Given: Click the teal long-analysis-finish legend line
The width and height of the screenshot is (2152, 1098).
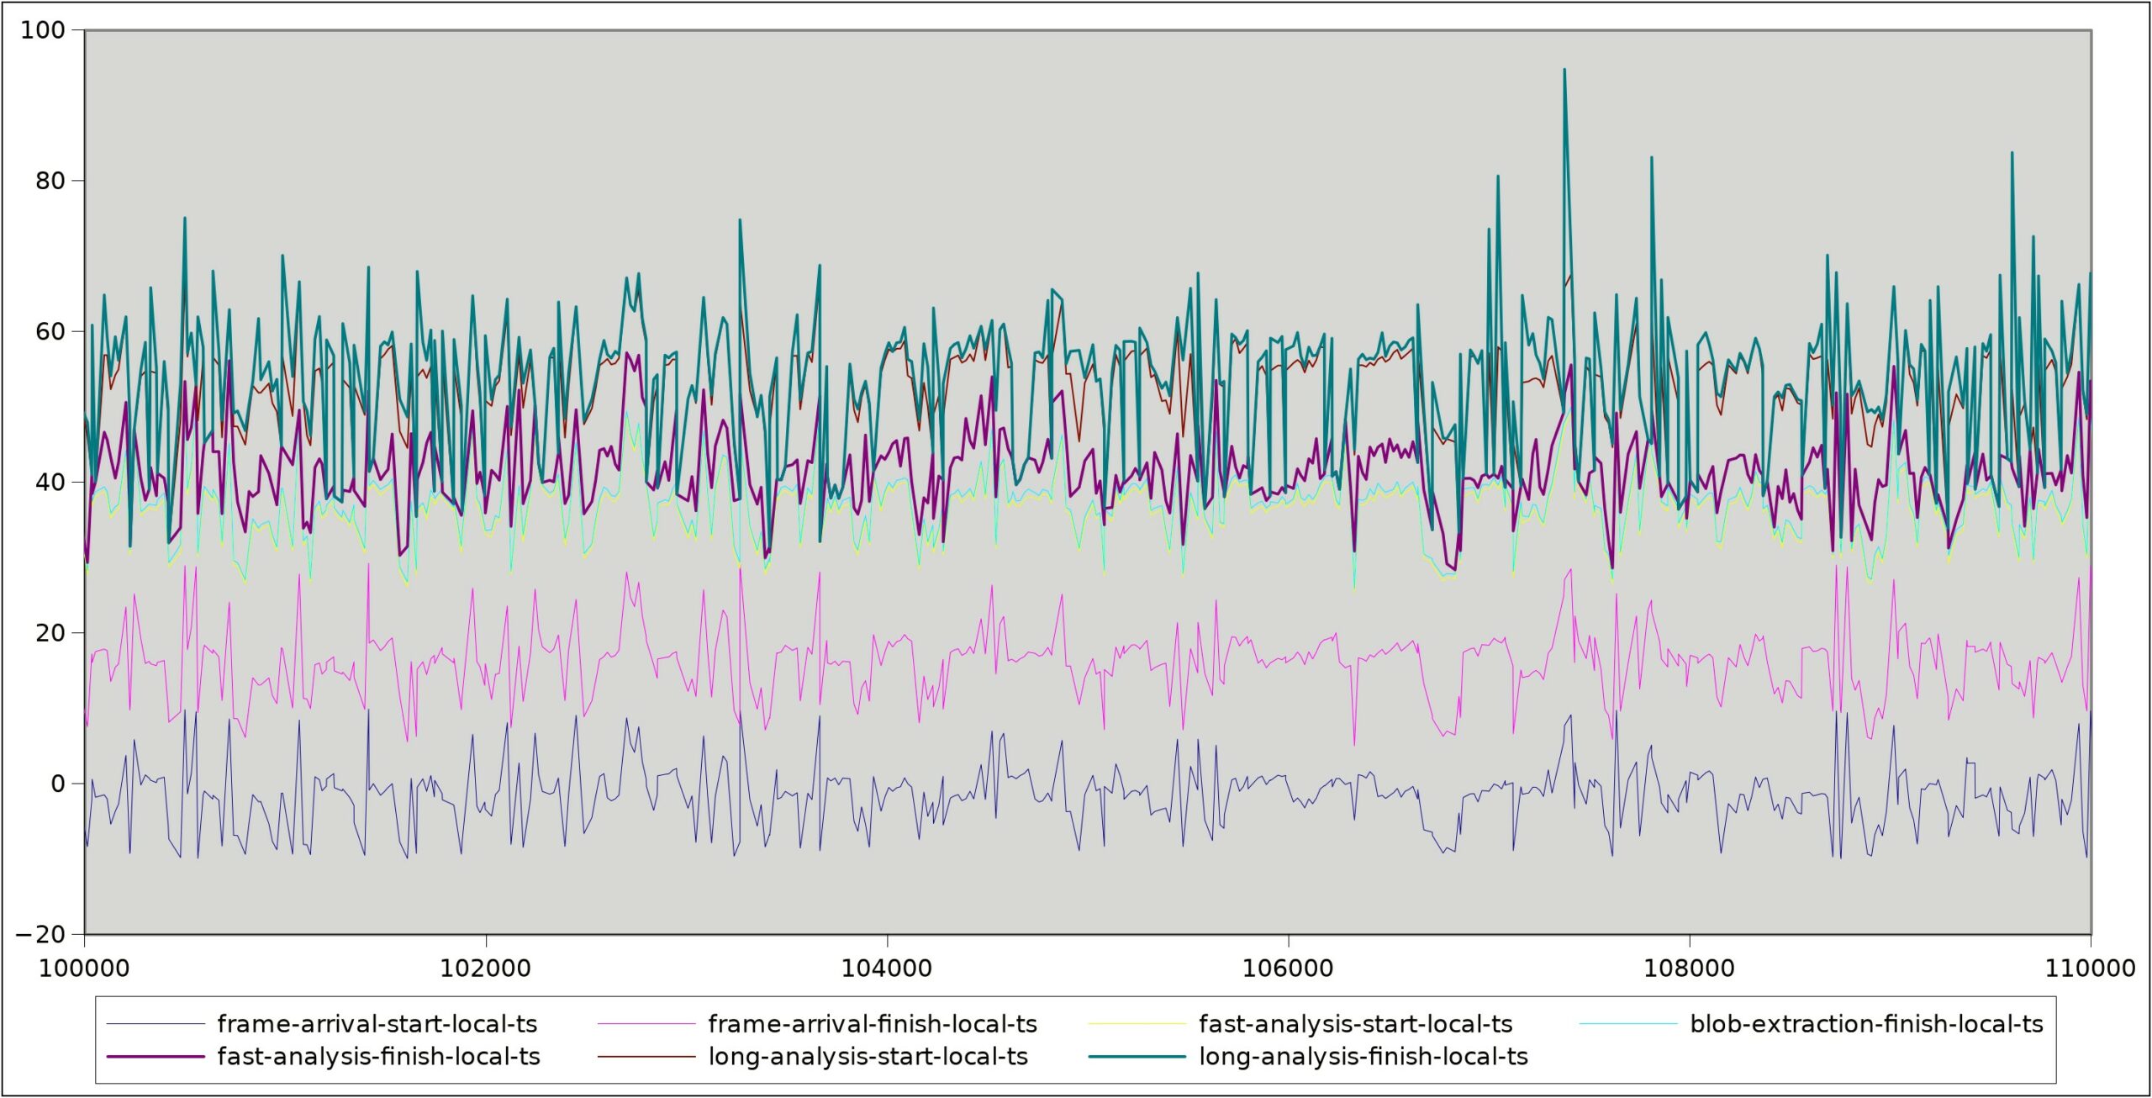Looking at the screenshot, I should tap(1137, 1057).
